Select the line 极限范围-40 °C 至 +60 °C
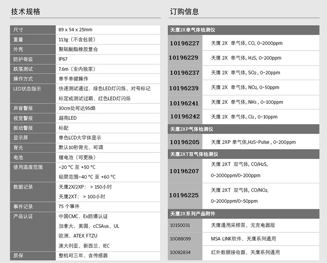 [87, 177]
